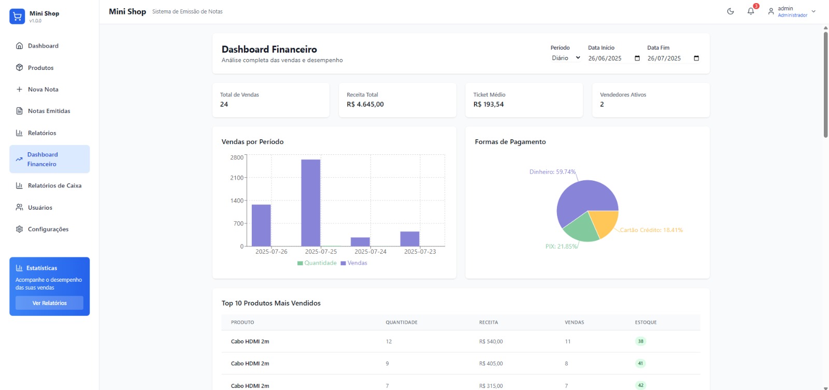
Task: Go to Relatórios de Caixa menu item
Action: coord(54,185)
